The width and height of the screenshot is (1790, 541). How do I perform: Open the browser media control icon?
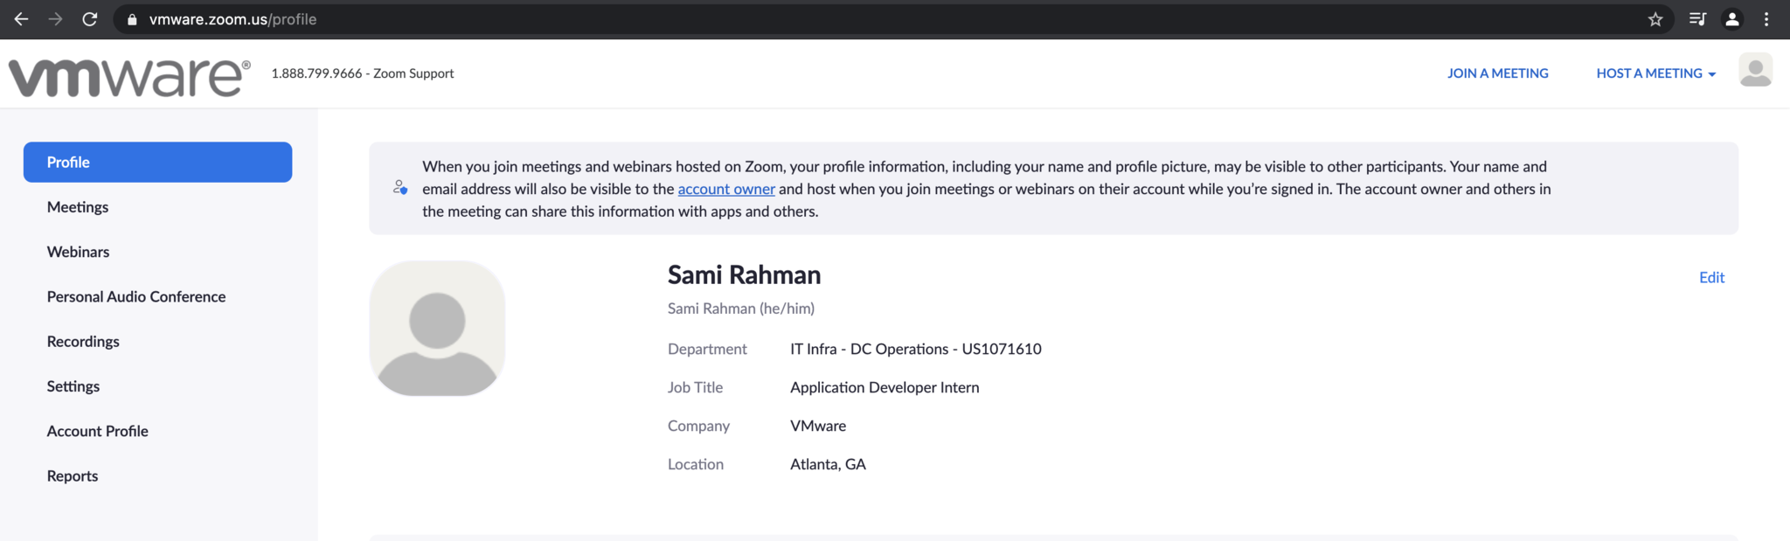[x=1697, y=19]
